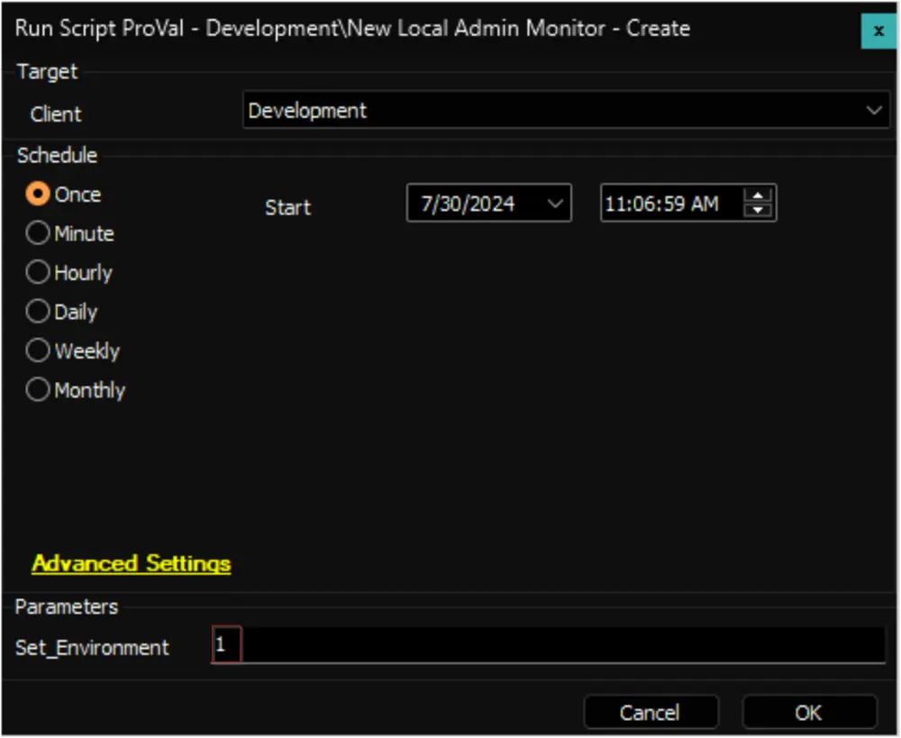Expand the Start date picker dropdown arrow
Image resolution: width=901 pixels, height=738 pixels.
coord(555,204)
